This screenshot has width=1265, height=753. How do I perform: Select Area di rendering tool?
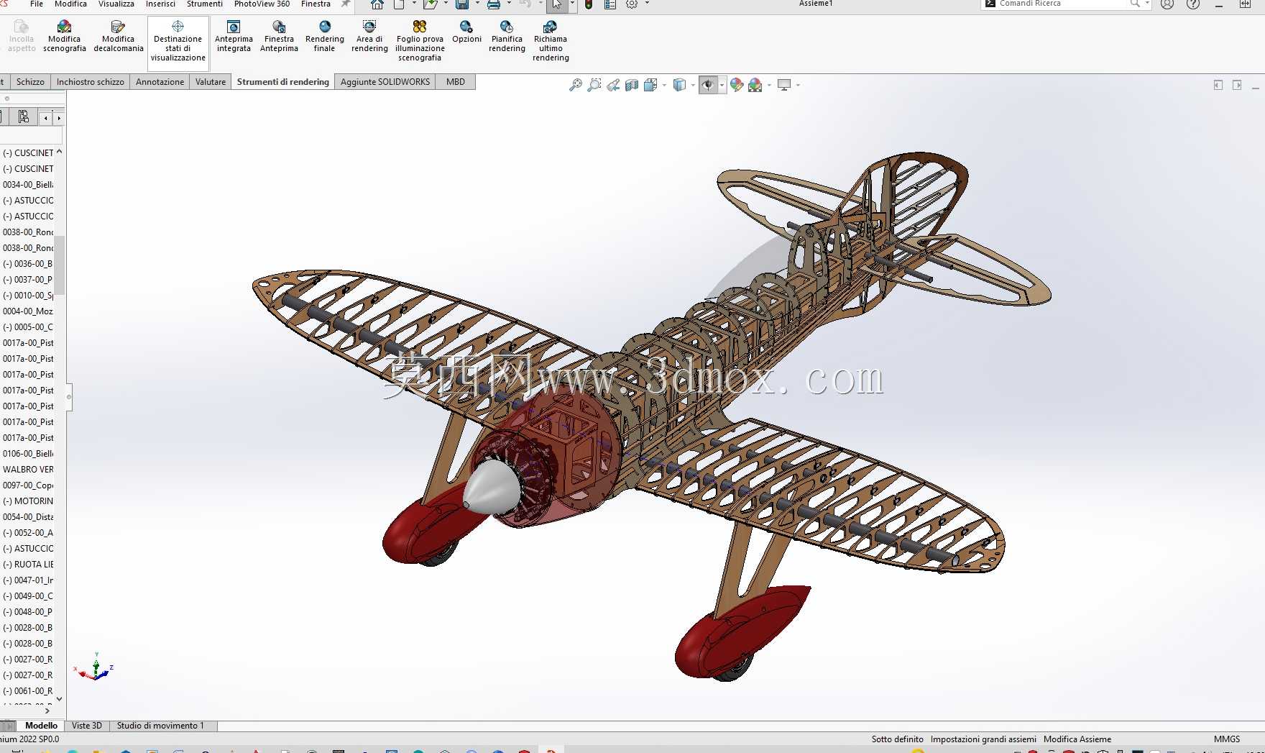click(x=369, y=37)
